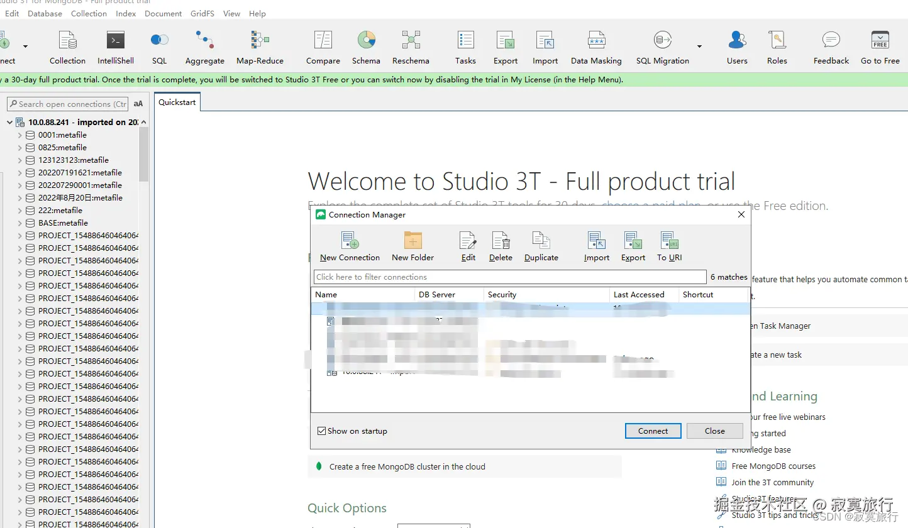Open the Knowledge base link

tap(761, 450)
